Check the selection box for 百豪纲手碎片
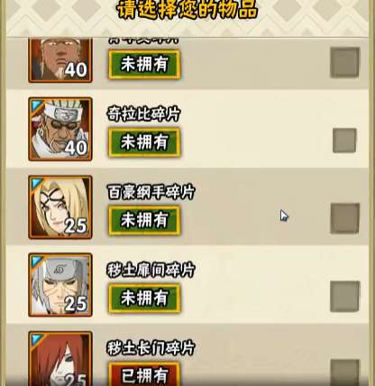This screenshot has width=375, height=386. [345, 218]
